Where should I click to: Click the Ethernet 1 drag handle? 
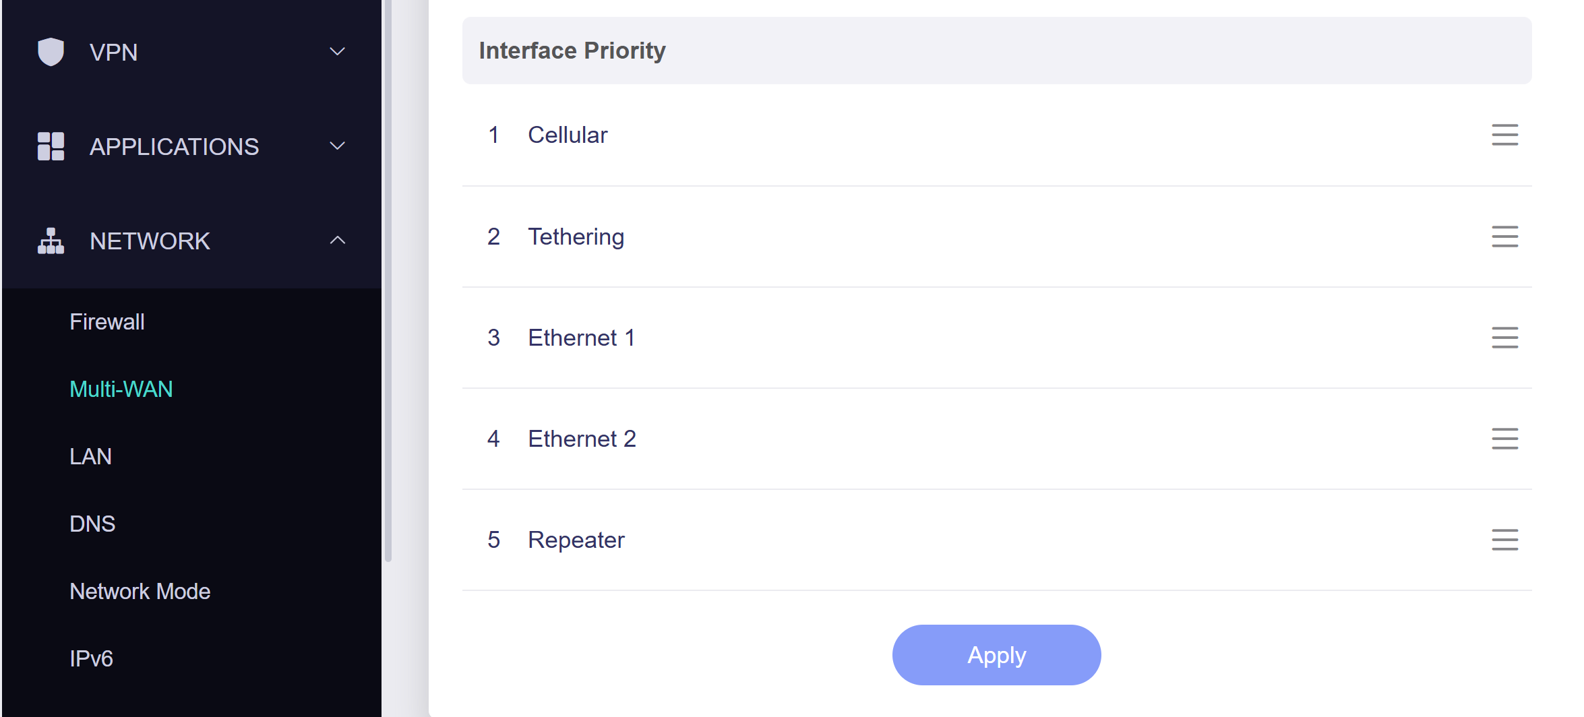click(1504, 338)
